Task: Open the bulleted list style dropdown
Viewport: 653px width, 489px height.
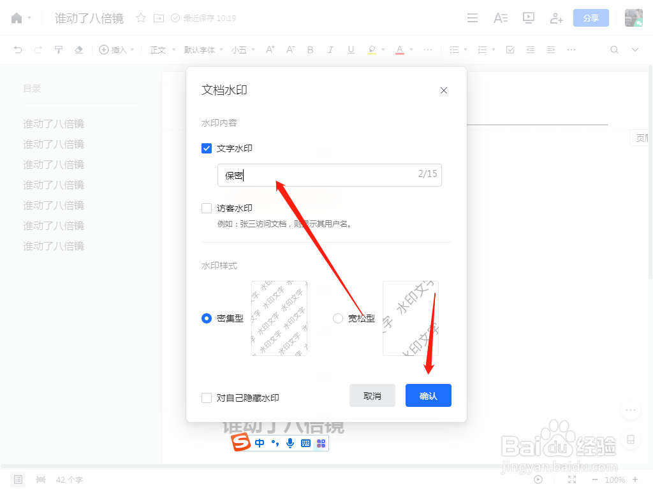Action: click(x=465, y=50)
